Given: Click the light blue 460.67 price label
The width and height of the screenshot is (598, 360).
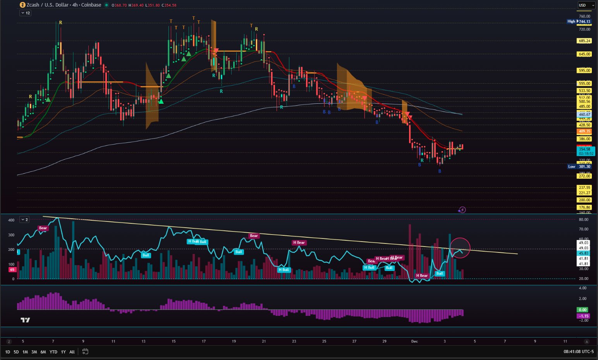Looking at the screenshot, I should click(584, 115).
